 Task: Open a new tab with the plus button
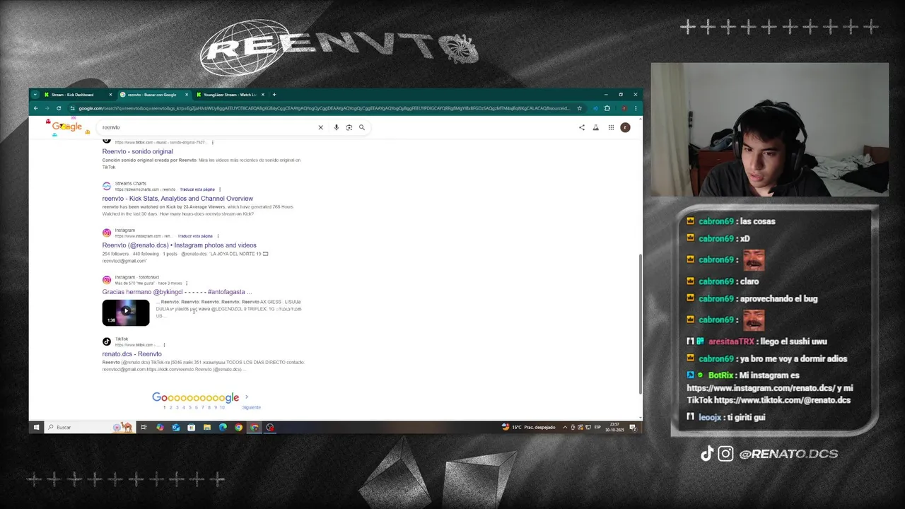pyautogui.click(x=274, y=94)
